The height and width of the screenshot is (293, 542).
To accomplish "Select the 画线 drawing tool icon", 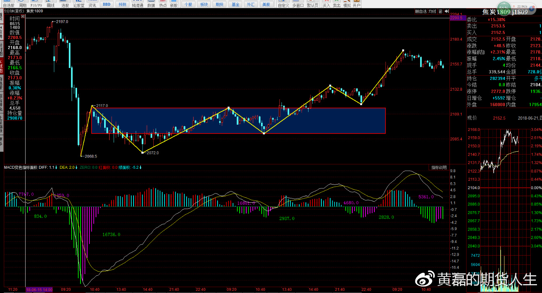I will [50, 4].
